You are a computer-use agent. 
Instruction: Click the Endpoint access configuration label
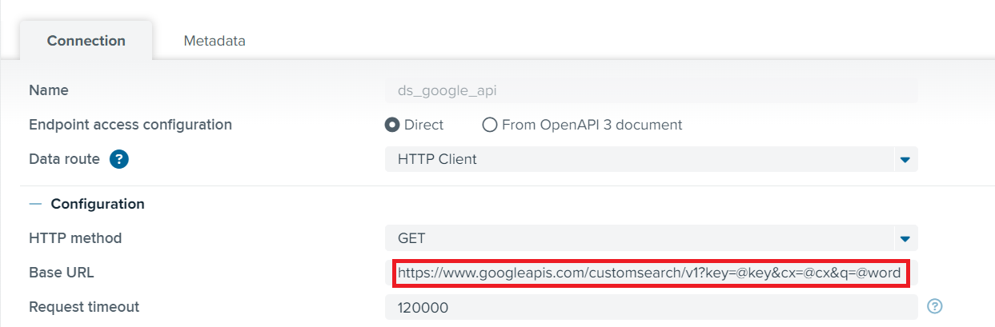click(x=130, y=125)
